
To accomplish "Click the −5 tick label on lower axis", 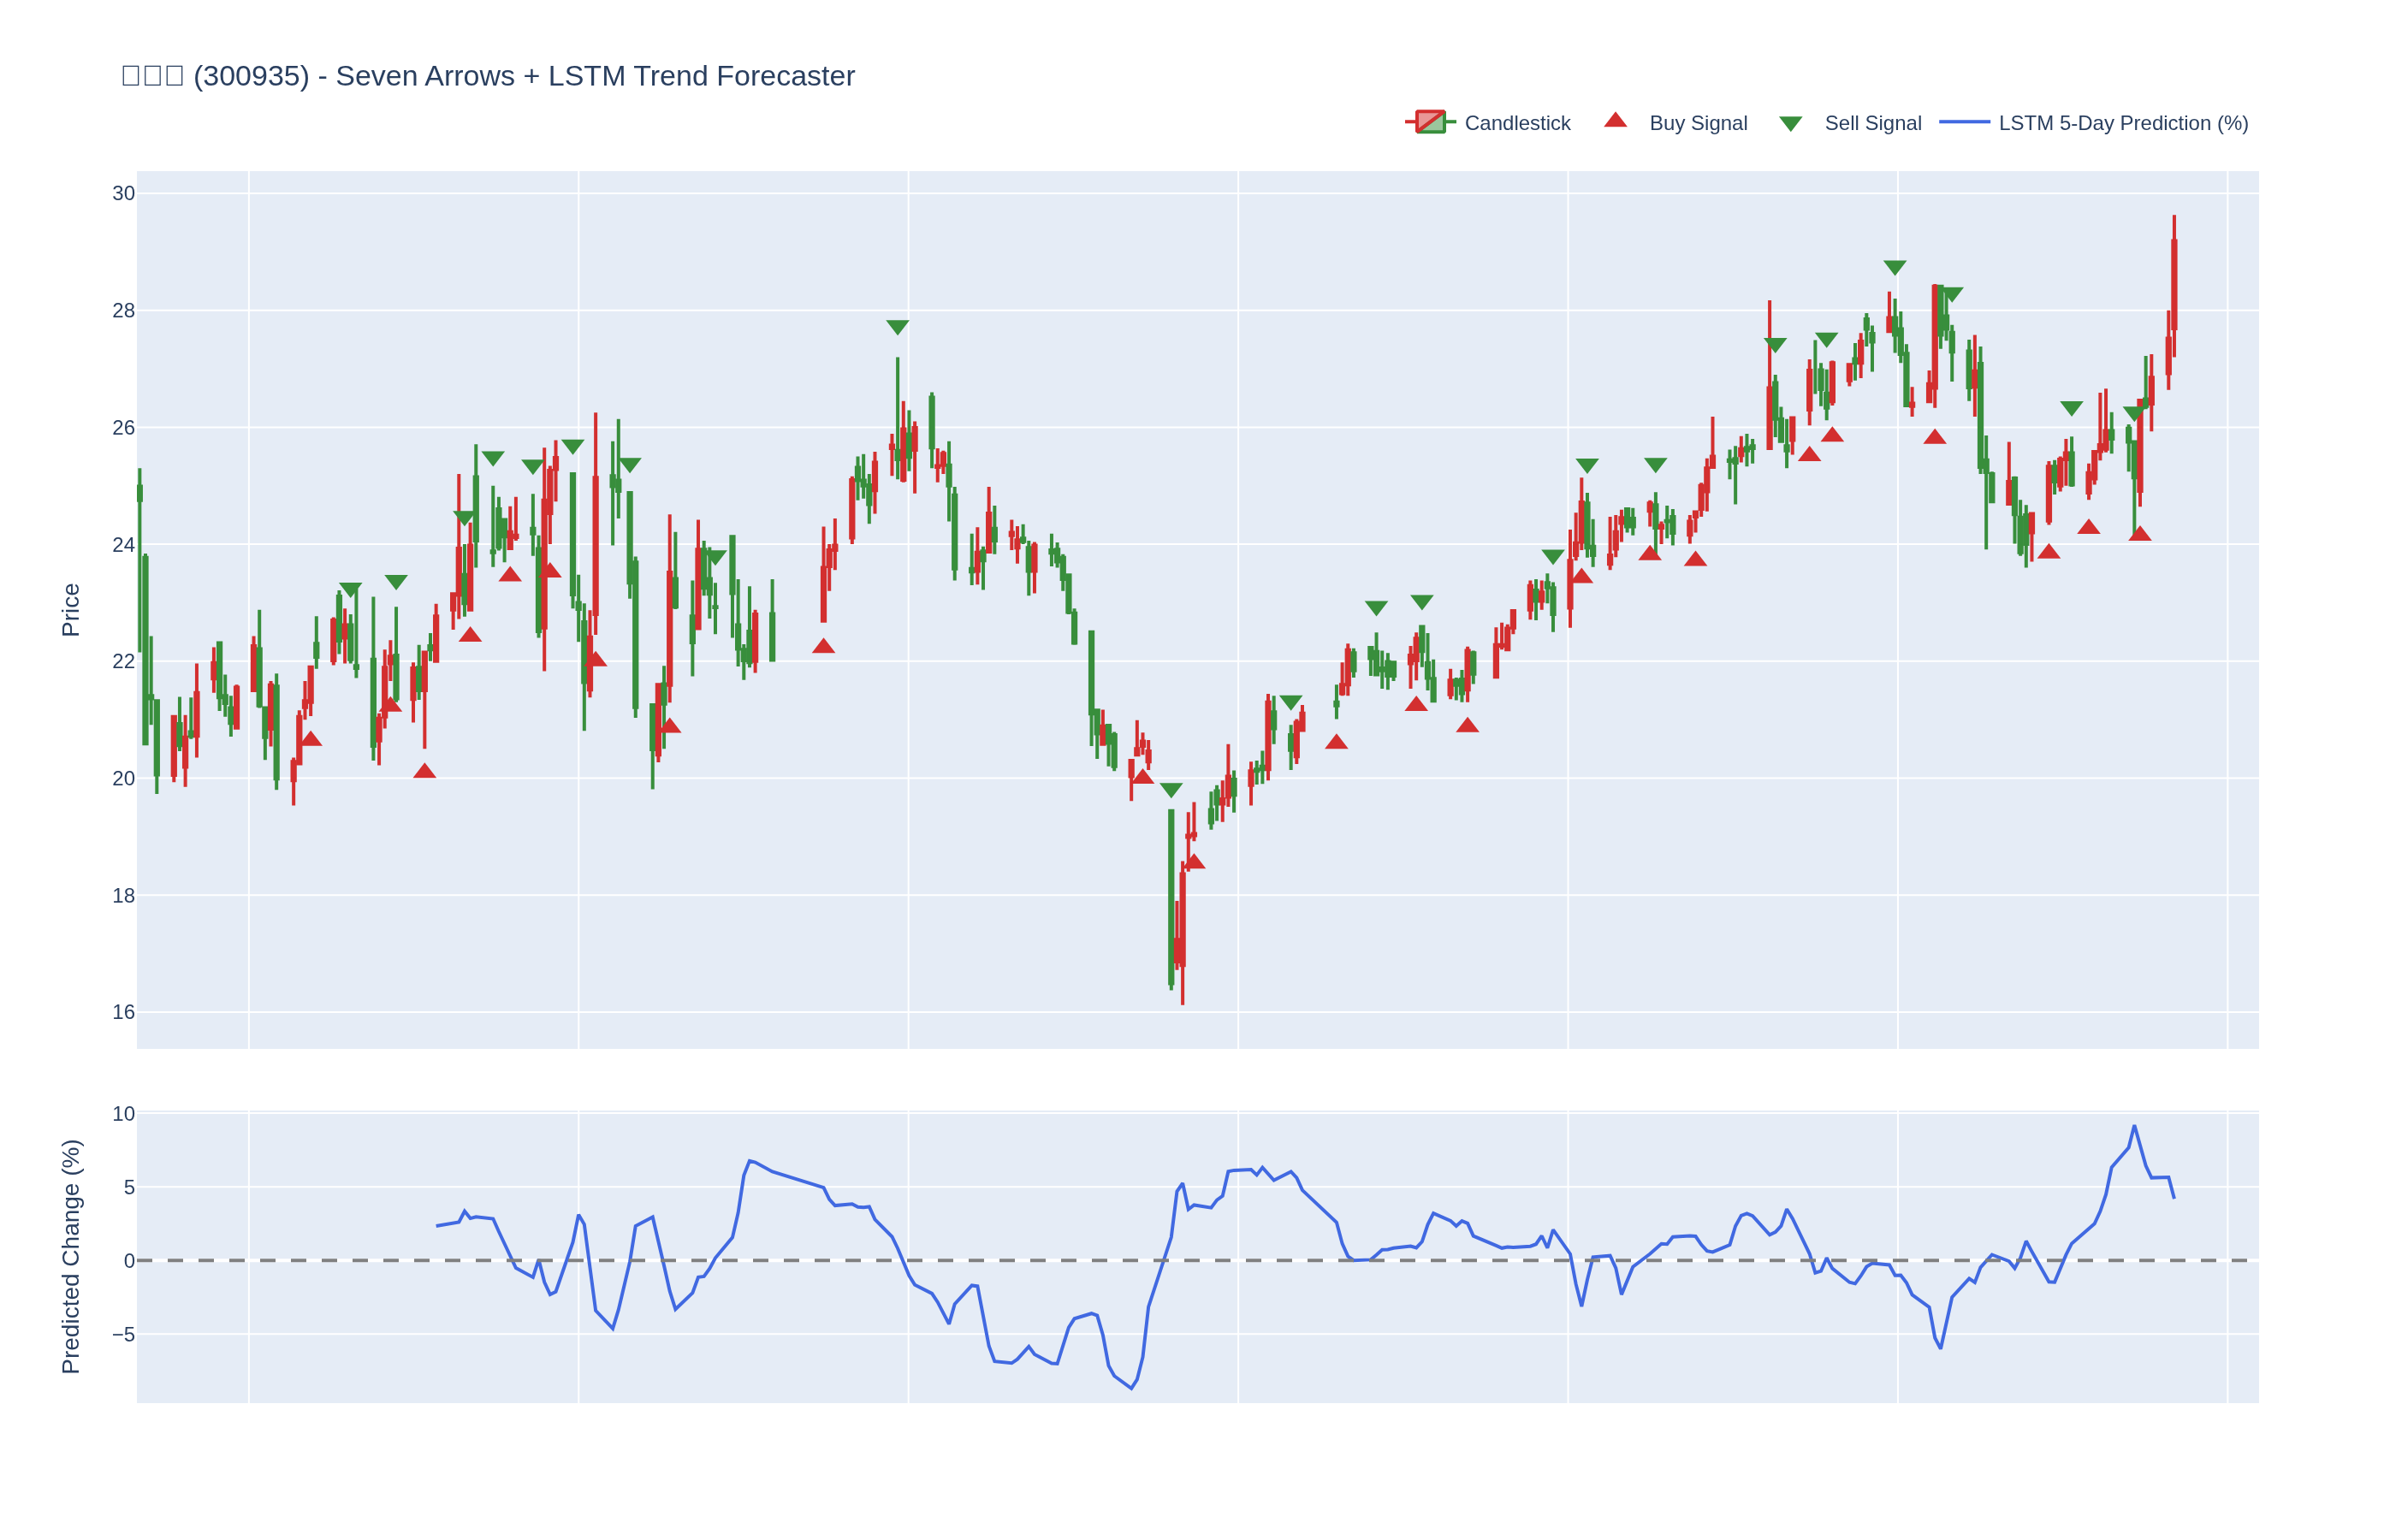I will 123,1334.
